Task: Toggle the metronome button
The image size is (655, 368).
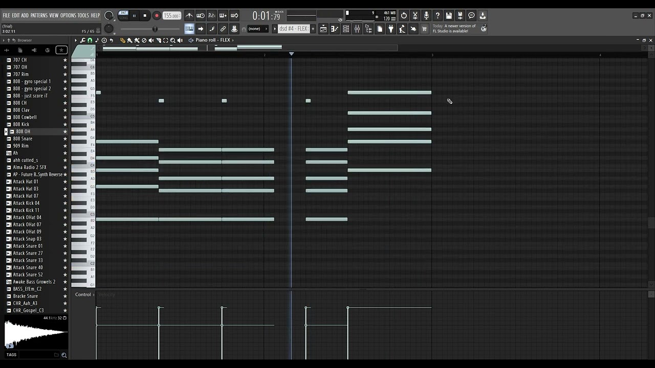Action: [x=189, y=16]
